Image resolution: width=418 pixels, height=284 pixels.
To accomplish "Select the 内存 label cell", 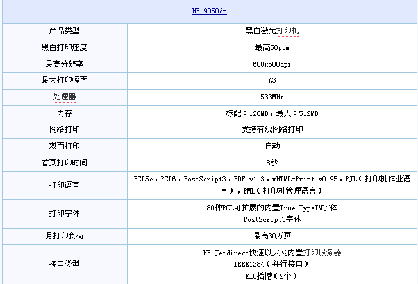I will tap(65, 113).
